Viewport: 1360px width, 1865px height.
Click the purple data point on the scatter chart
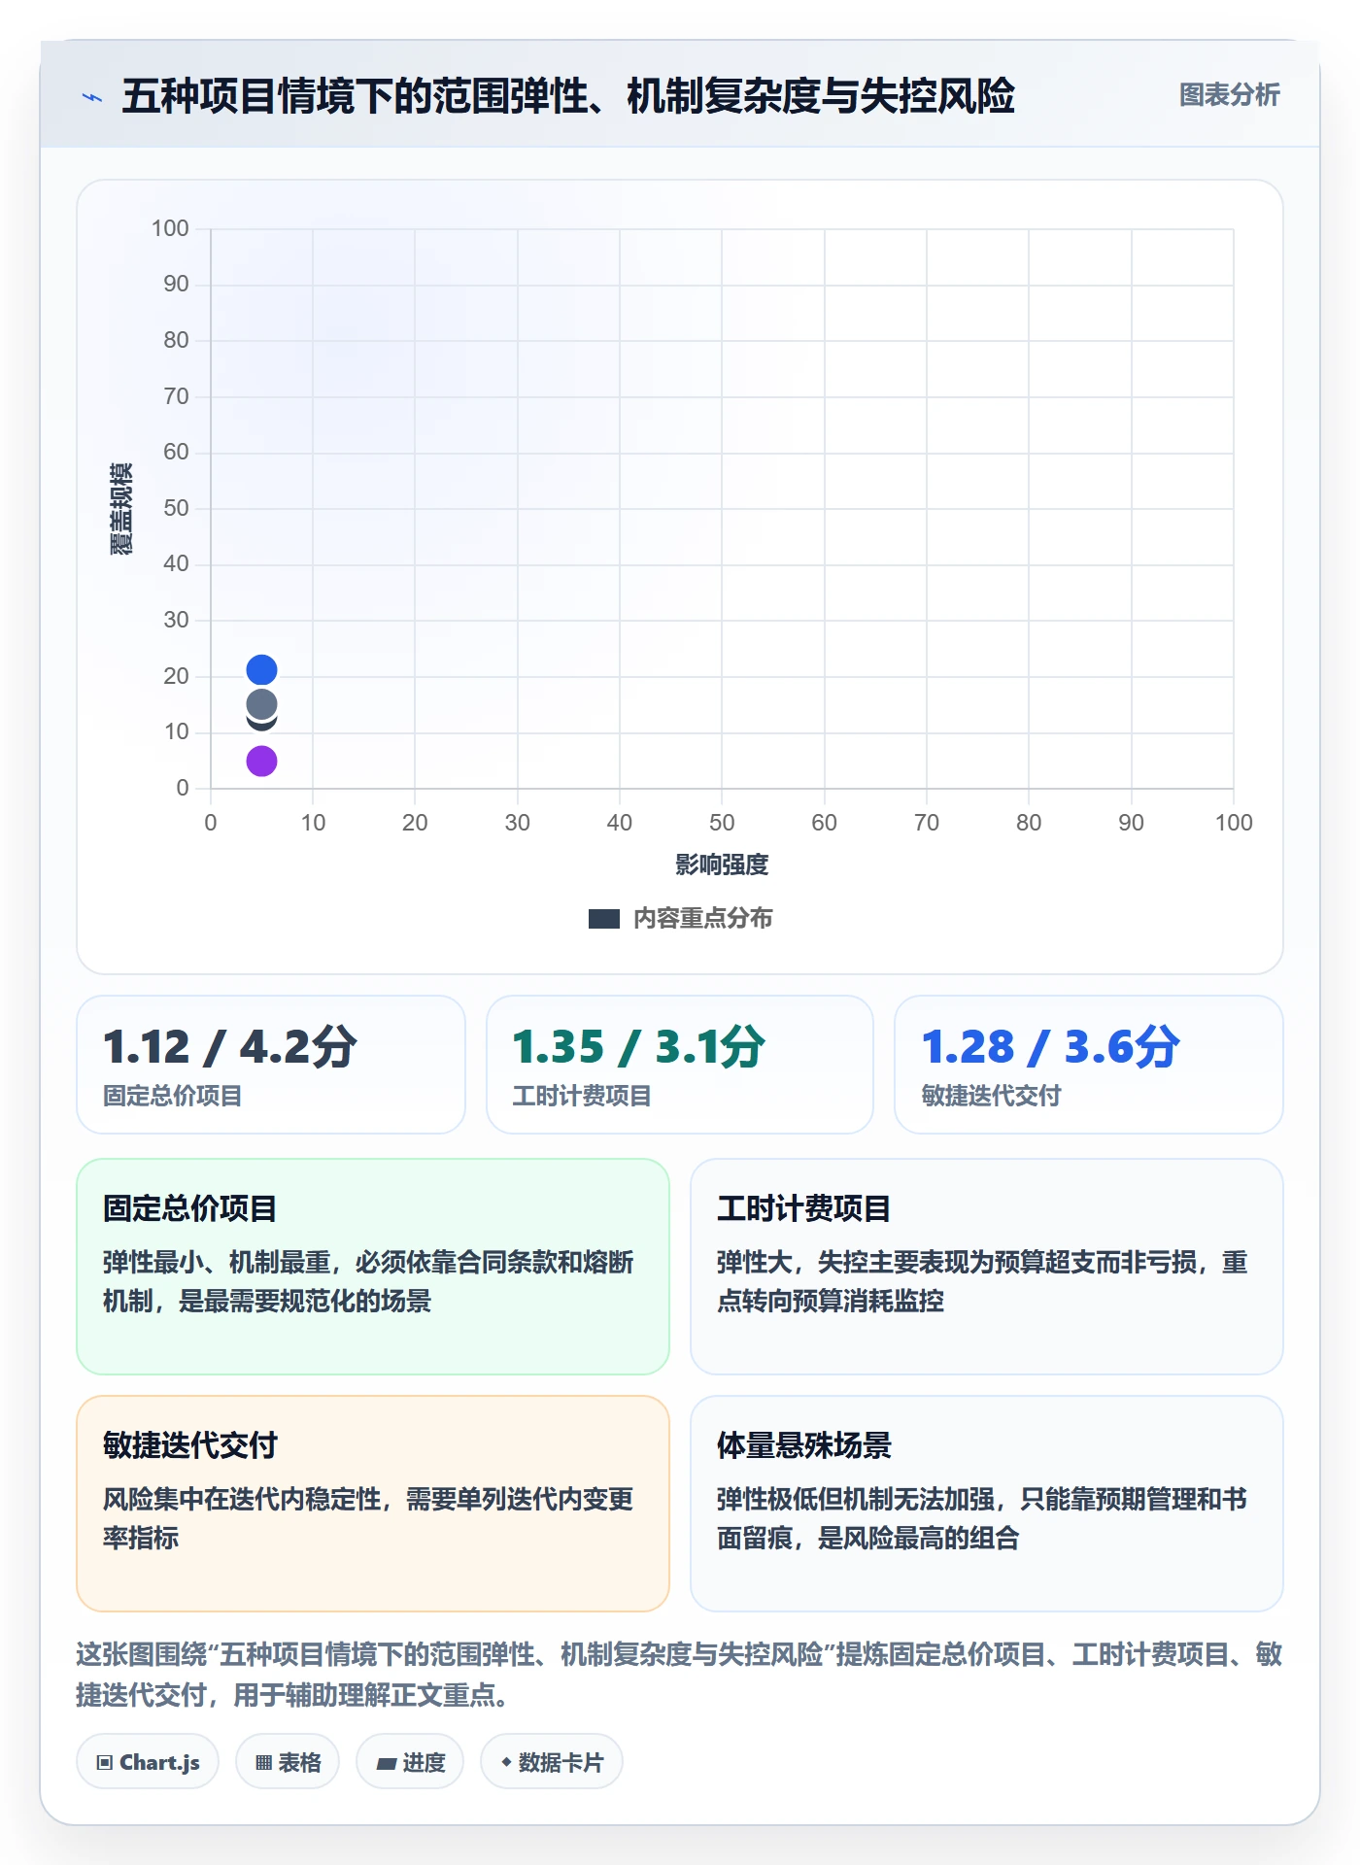tap(261, 761)
